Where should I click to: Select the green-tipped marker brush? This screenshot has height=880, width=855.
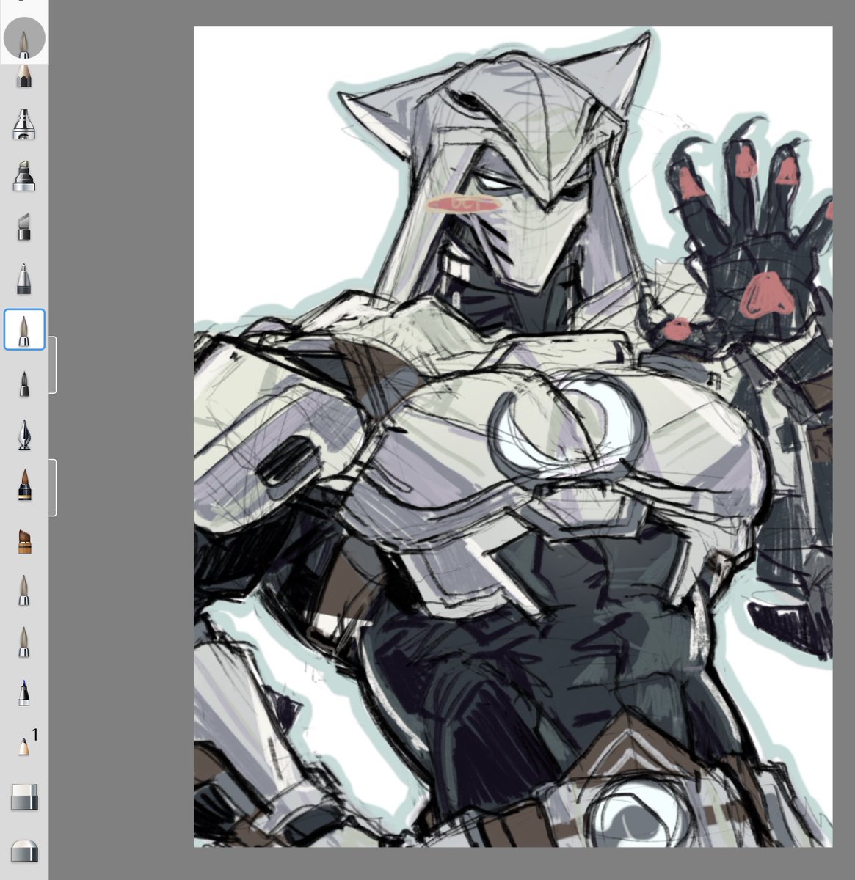click(24, 175)
